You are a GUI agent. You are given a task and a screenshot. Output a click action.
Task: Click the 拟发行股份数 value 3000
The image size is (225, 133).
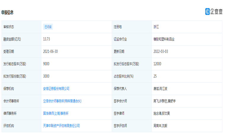click(x=46, y=76)
